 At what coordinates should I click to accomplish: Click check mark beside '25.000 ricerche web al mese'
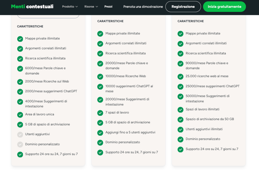(181, 76)
